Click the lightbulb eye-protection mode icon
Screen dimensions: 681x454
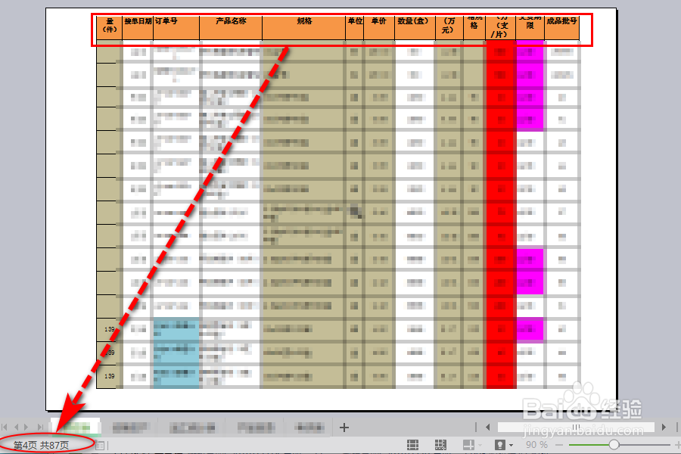pyautogui.click(x=499, y=443)
